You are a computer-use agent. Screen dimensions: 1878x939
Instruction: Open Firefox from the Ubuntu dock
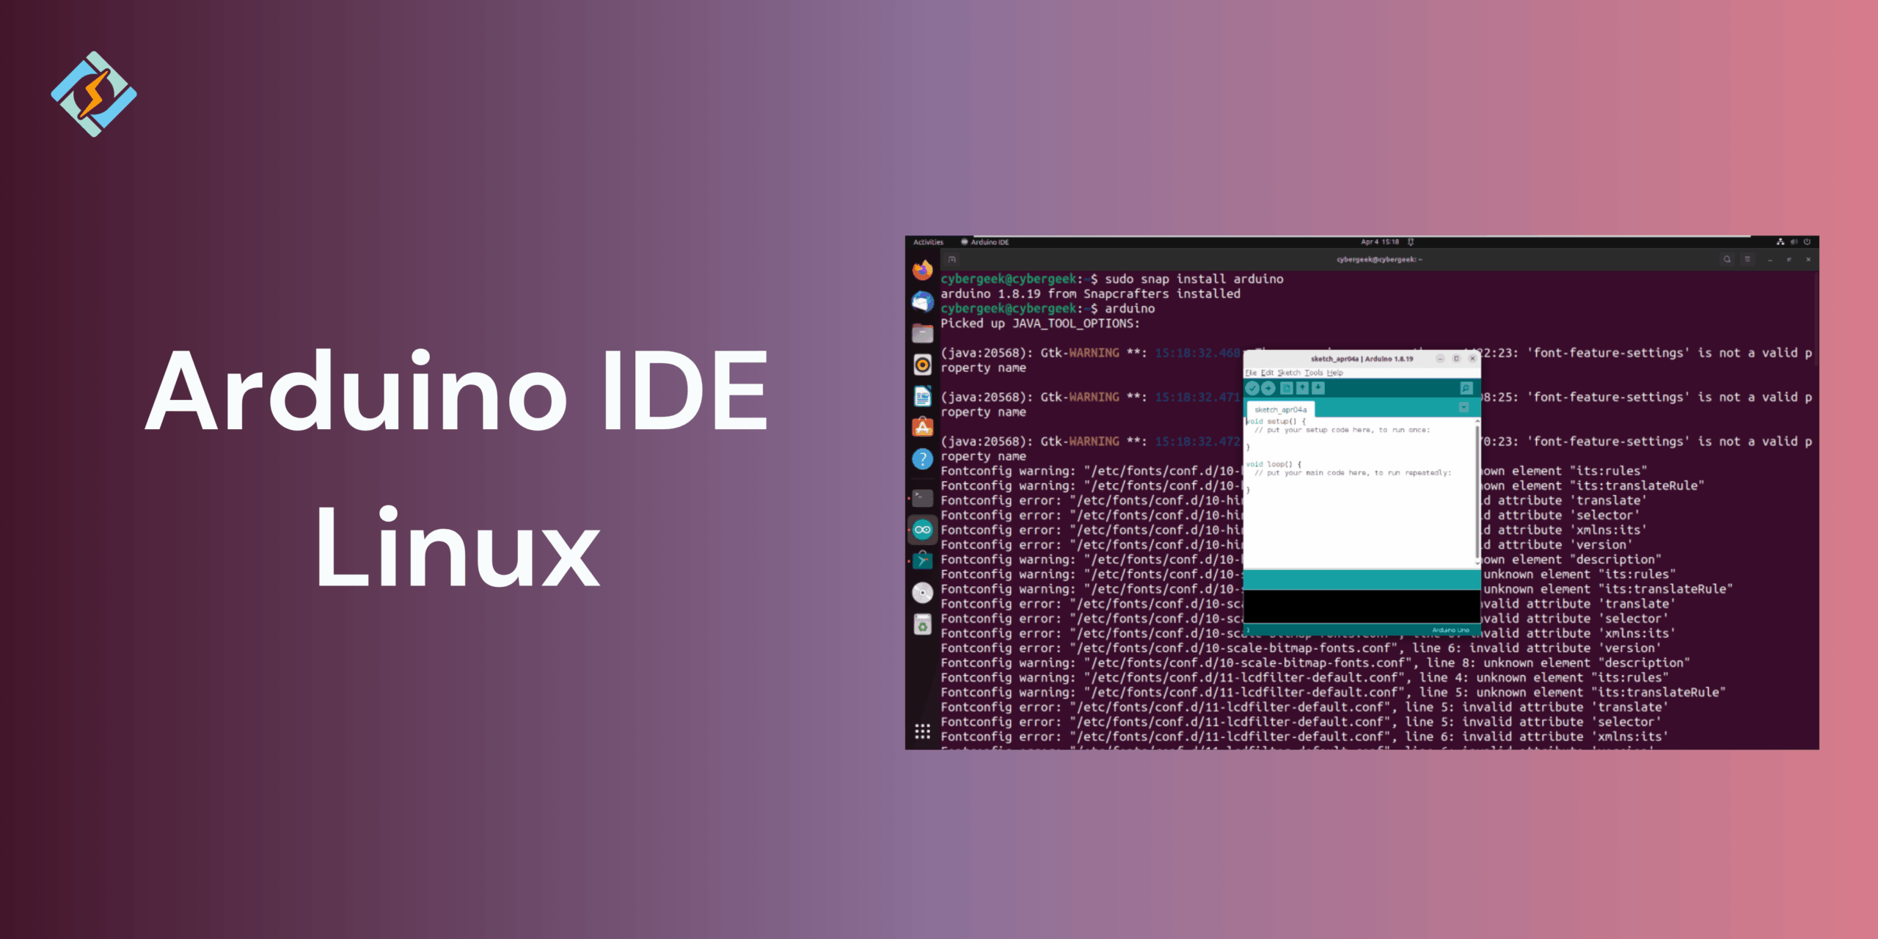tap(922, 270)
